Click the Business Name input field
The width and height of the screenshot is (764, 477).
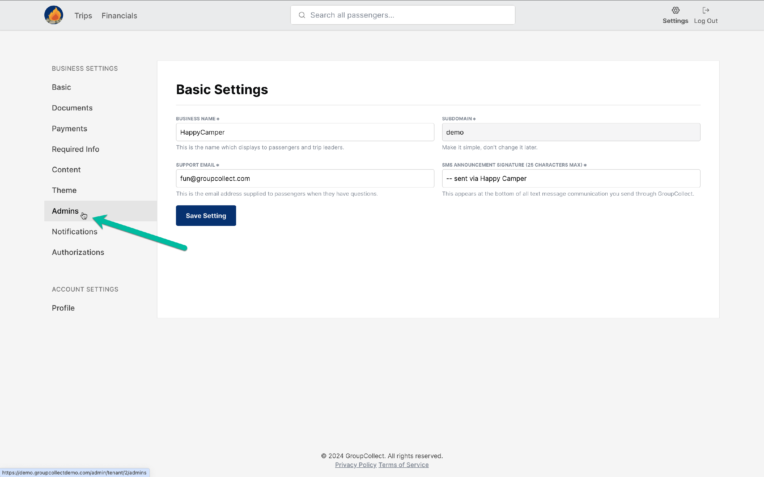tap(305, 132)
